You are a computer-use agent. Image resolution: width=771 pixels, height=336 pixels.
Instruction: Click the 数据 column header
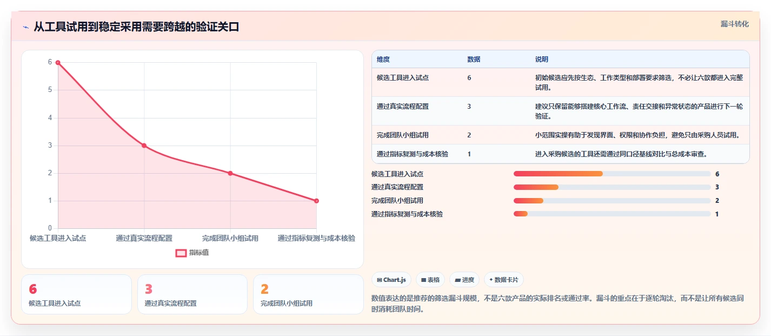point(474,60)
